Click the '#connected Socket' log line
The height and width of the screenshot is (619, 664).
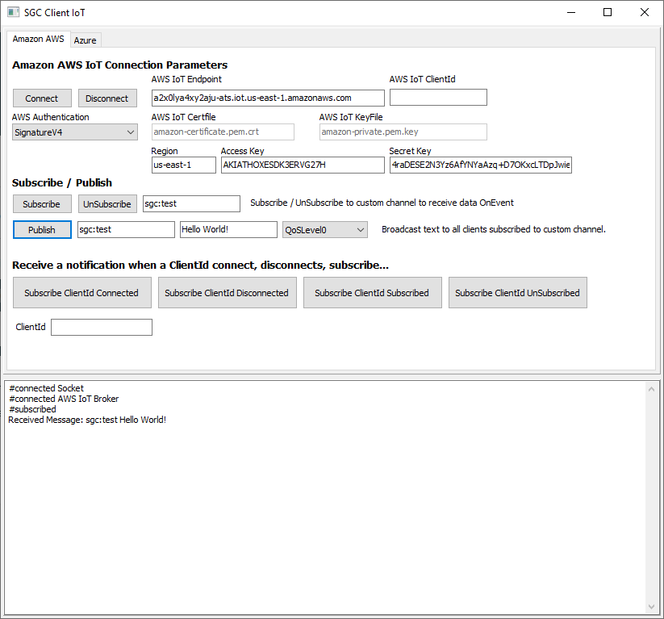(46, 388)
